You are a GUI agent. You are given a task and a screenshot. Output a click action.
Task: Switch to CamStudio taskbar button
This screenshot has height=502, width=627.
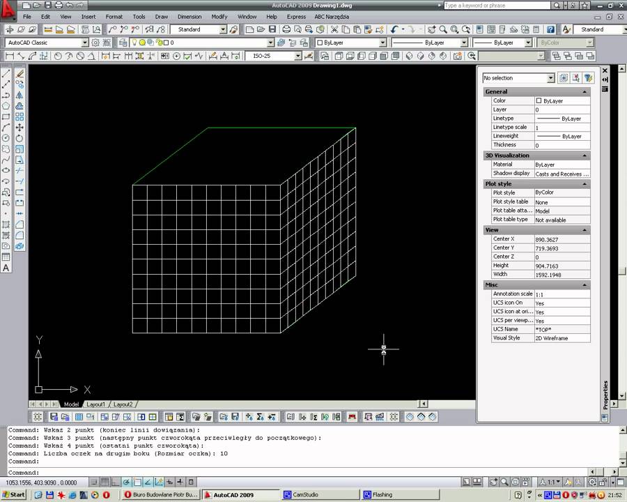tap(320, 495)
